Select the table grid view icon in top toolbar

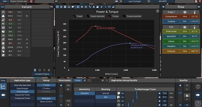(x=61, y=7)
